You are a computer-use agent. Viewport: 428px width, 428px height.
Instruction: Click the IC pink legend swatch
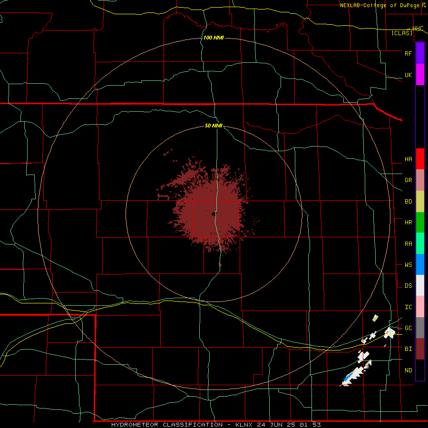[420, 307]
